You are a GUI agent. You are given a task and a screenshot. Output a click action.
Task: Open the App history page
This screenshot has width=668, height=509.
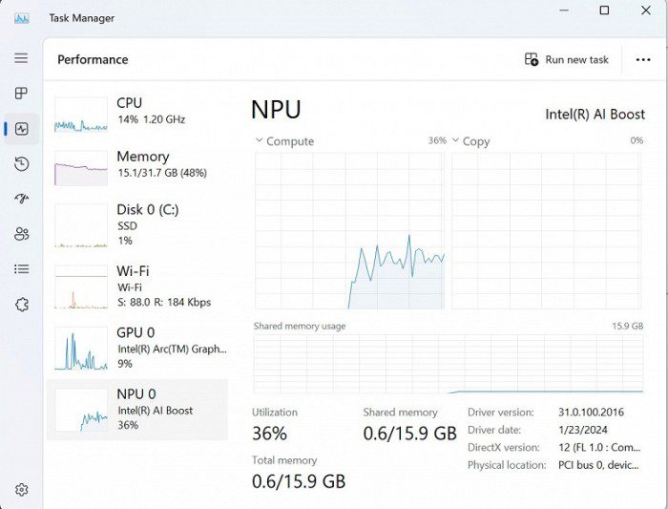[21, 164]
